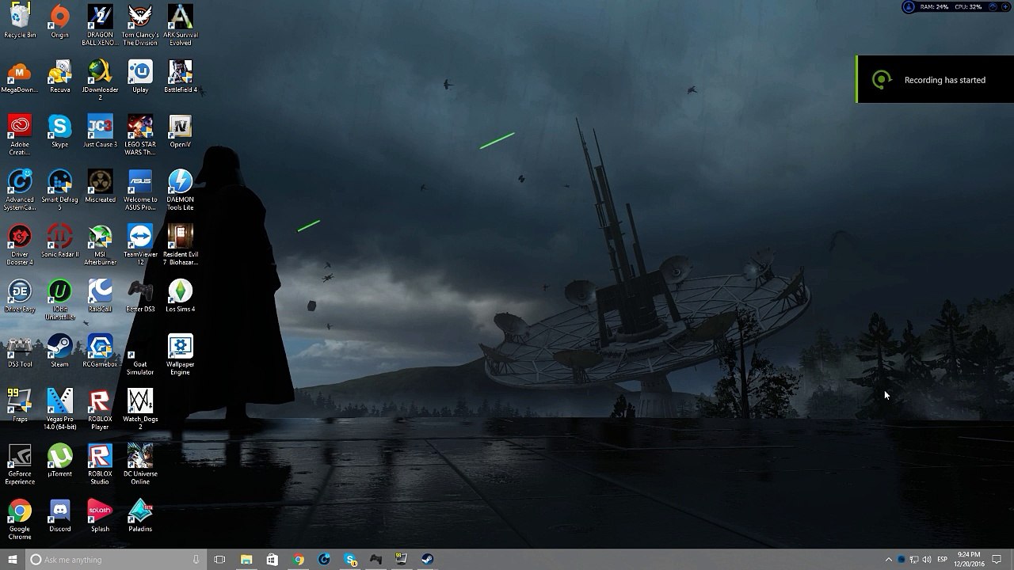Launch OpenIV from the desktop
Image resolution: width=1014 pixels, height=570 pixels.
pyautogui.click(x=181, y=131)
